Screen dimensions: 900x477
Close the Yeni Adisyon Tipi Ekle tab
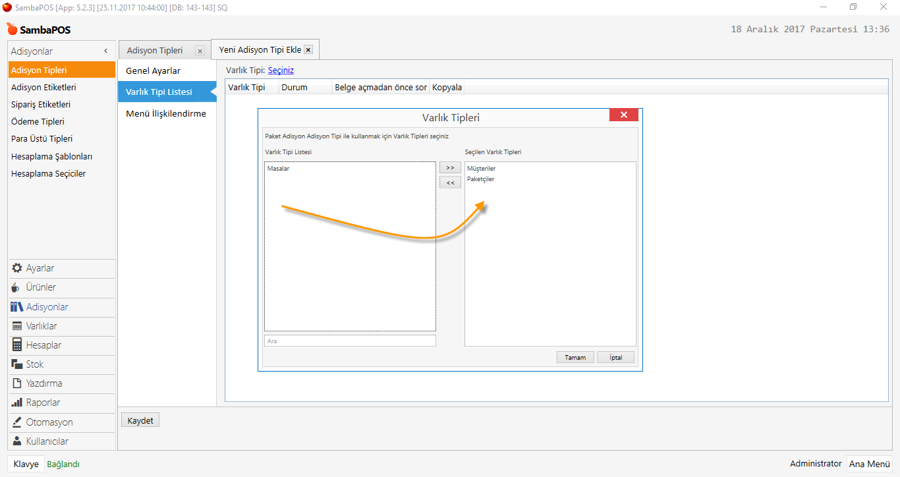(x=308, y=50)
